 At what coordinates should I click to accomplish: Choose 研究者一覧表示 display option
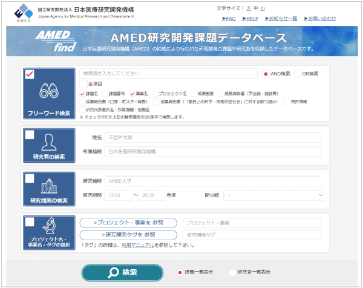coord(232,272)
